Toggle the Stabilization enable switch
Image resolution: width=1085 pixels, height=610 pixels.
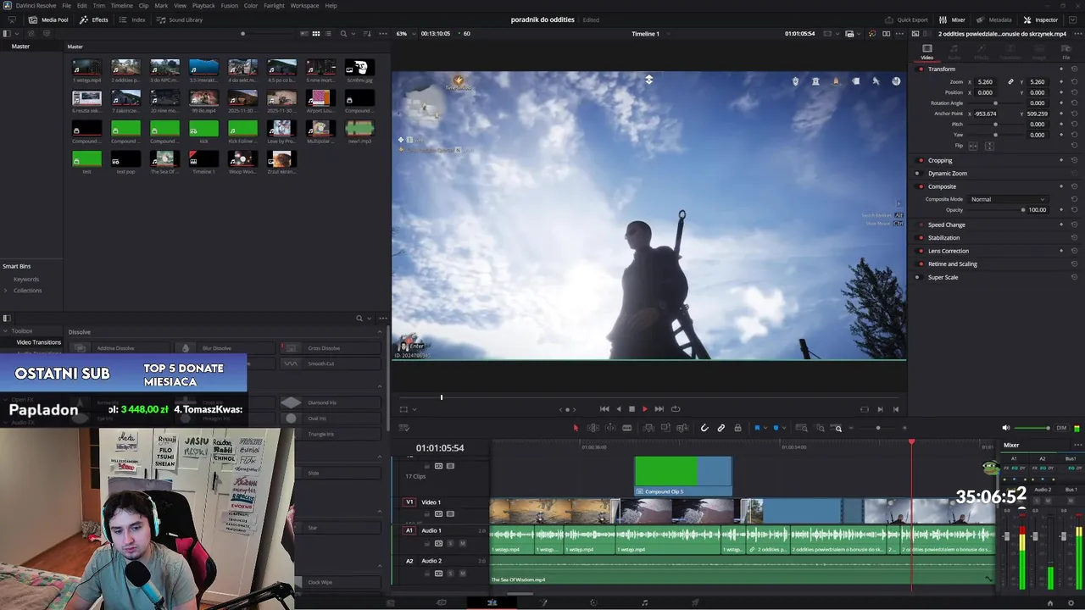pyautogui.click(x=921, y=237)
